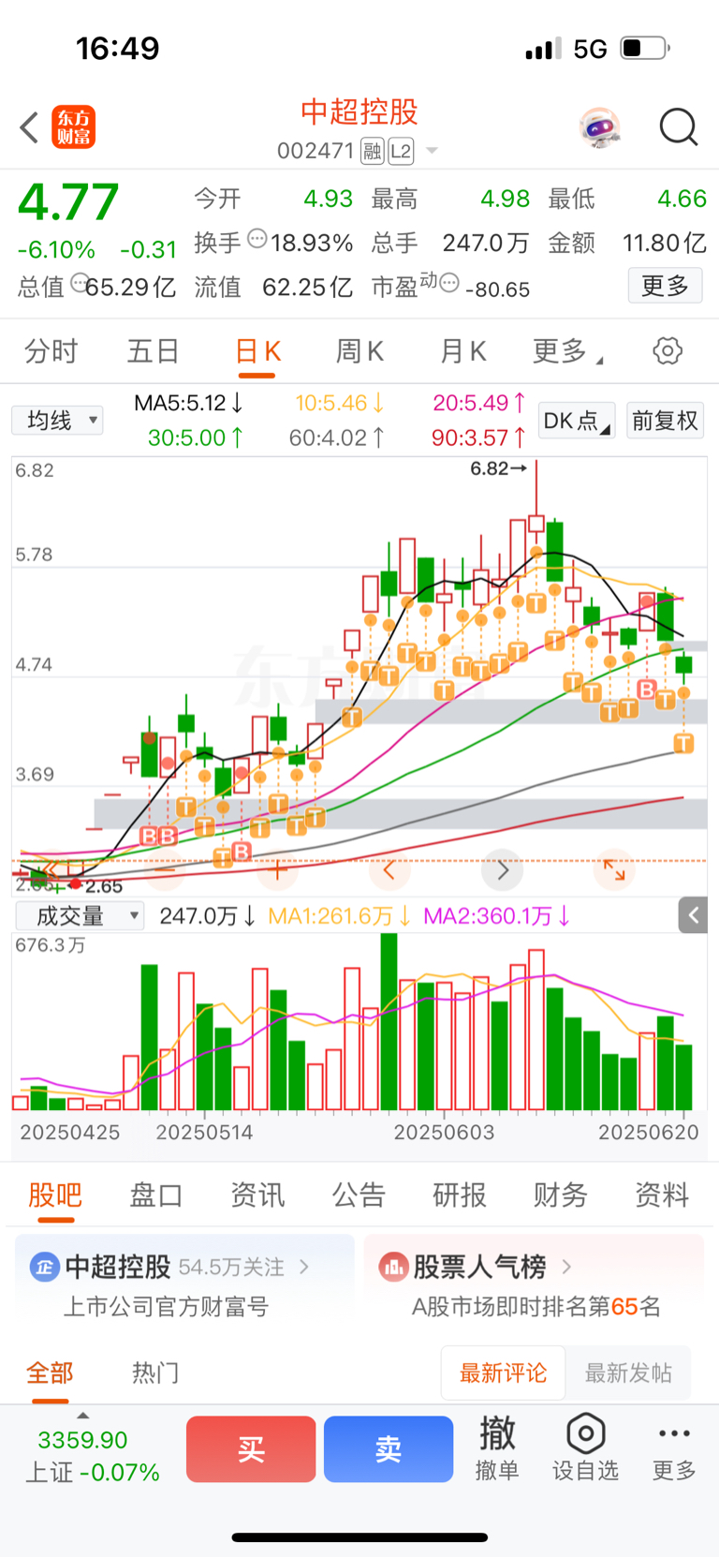Tap the 总值 info icon

(x=81, y=282)
